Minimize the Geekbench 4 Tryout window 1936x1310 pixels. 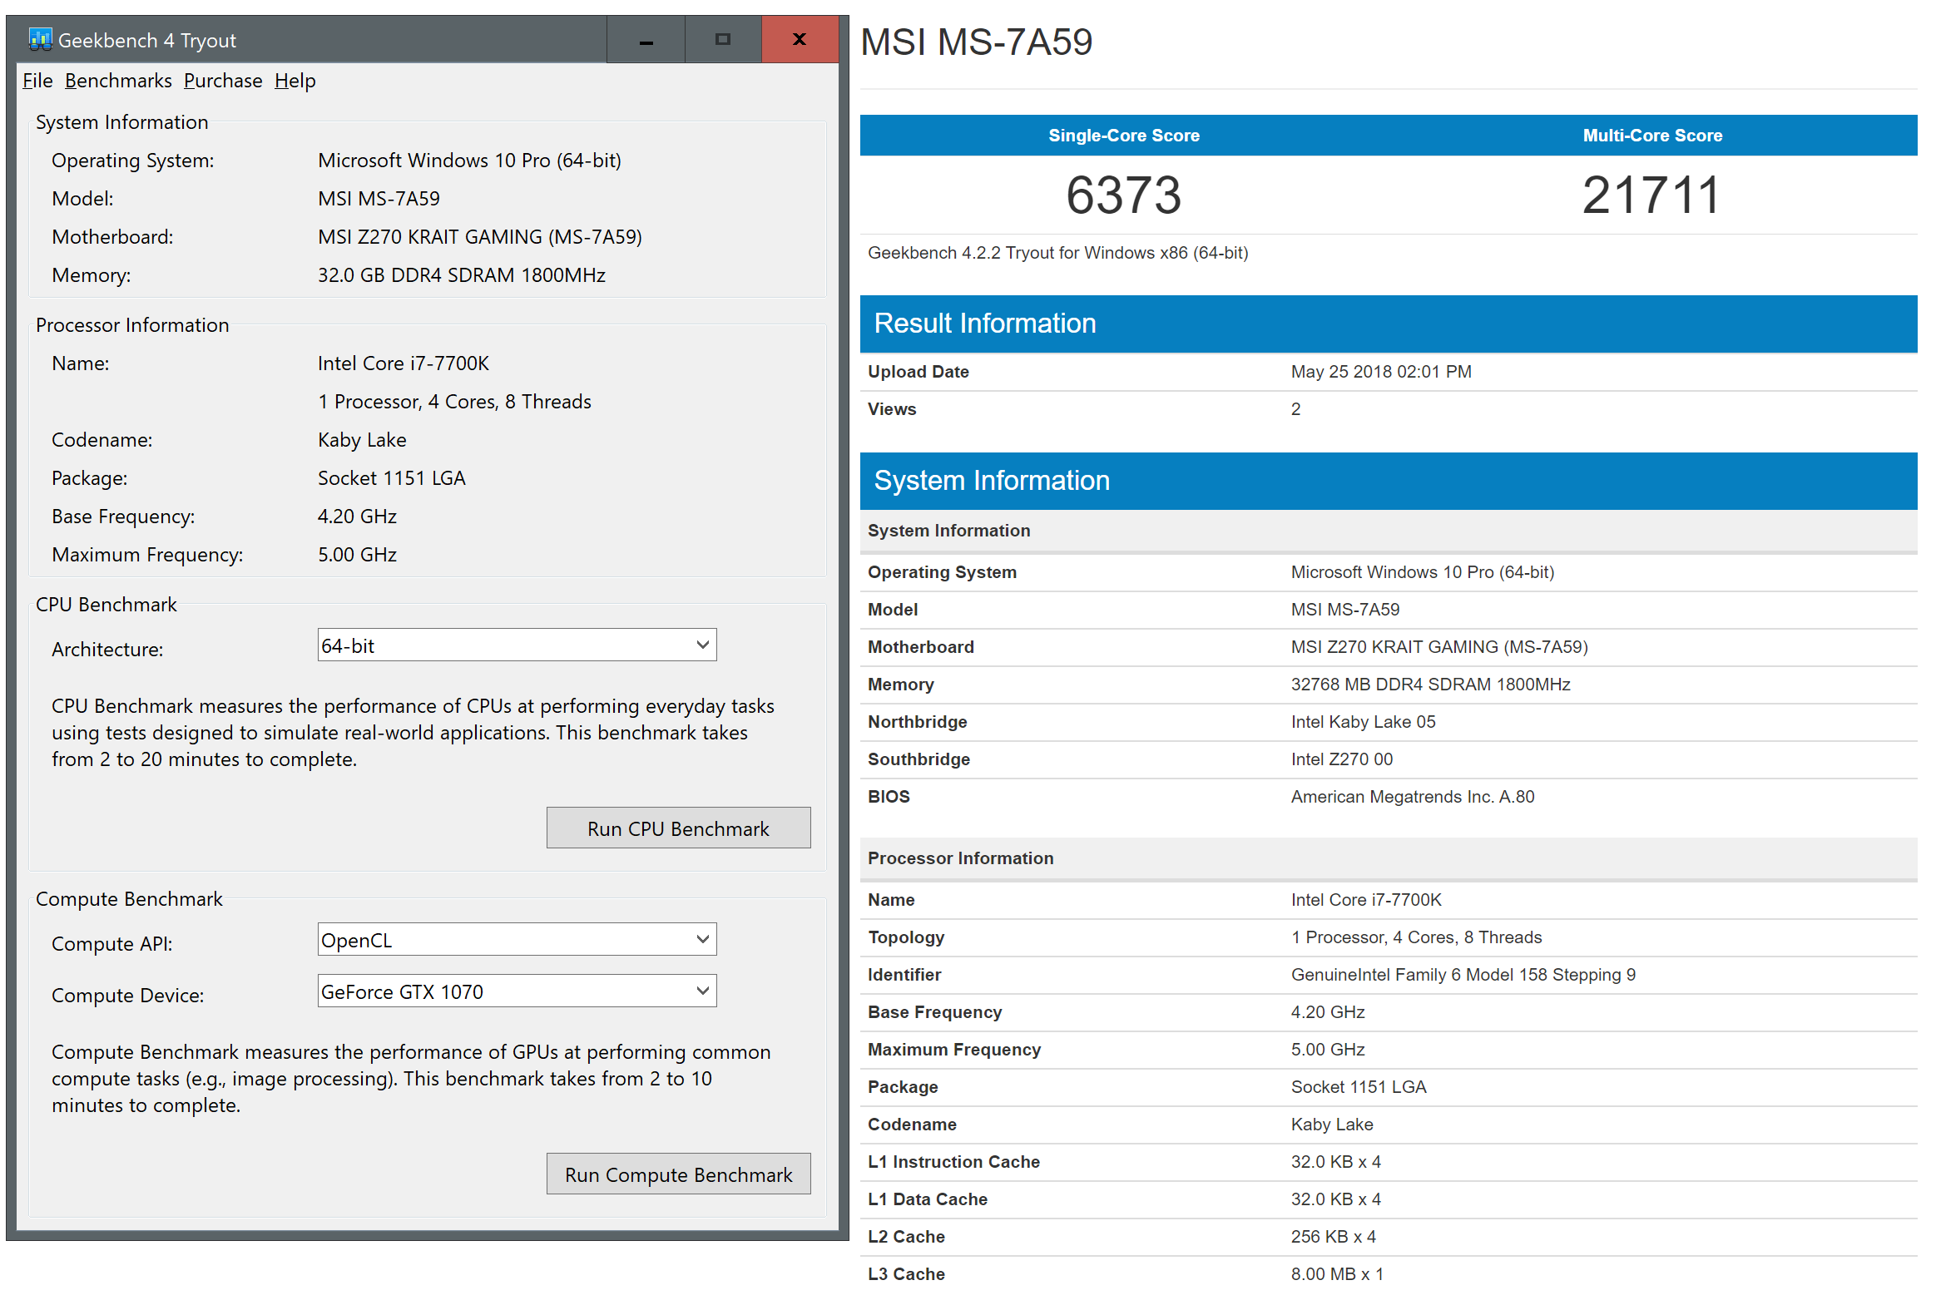[646, 39]
